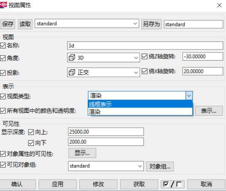Click the 名称 text field containing 3d
The width and height of the screenshot is (226, 191).
(x=145, y=46)
